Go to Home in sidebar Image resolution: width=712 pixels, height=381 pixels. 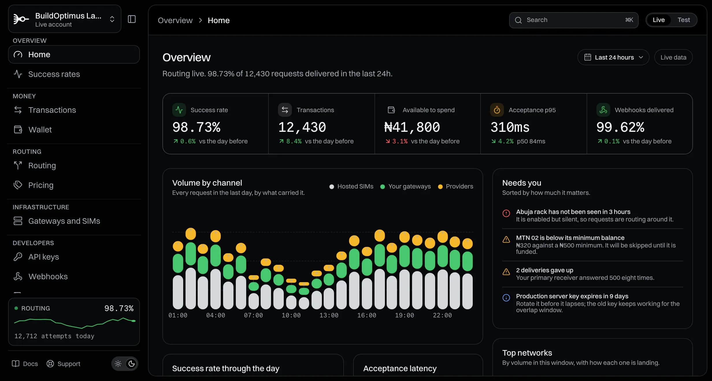74,54
